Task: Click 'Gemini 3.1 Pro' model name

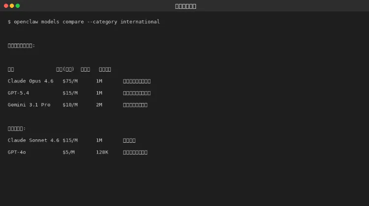Action: (x=29, y=104)
